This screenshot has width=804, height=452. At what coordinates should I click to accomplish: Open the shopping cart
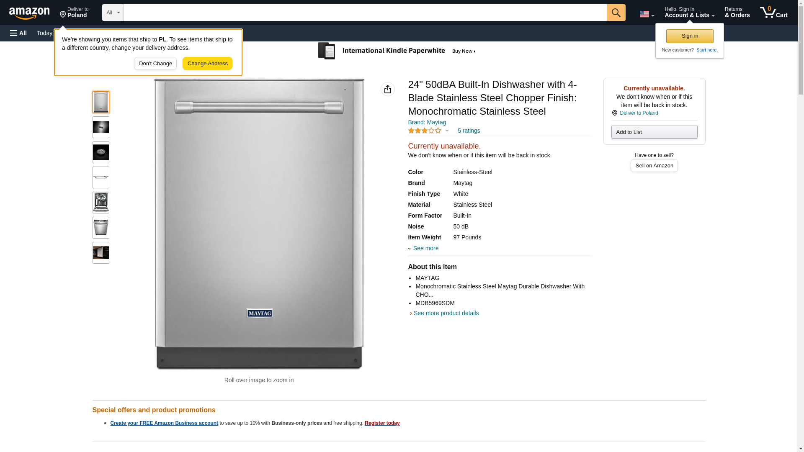773,13
